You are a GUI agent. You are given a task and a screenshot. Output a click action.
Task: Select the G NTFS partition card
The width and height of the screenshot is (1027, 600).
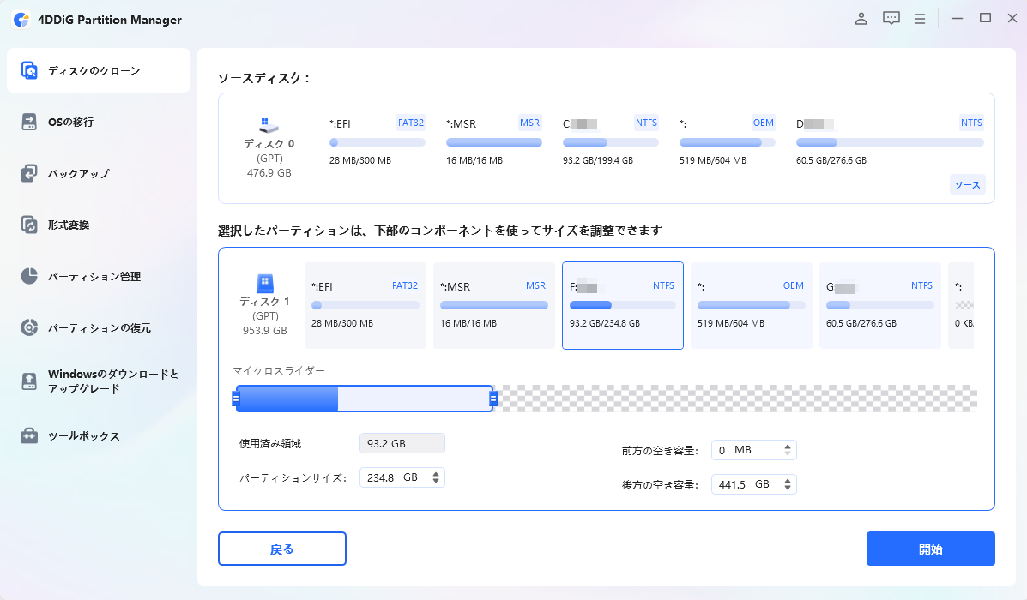[879, 305]
